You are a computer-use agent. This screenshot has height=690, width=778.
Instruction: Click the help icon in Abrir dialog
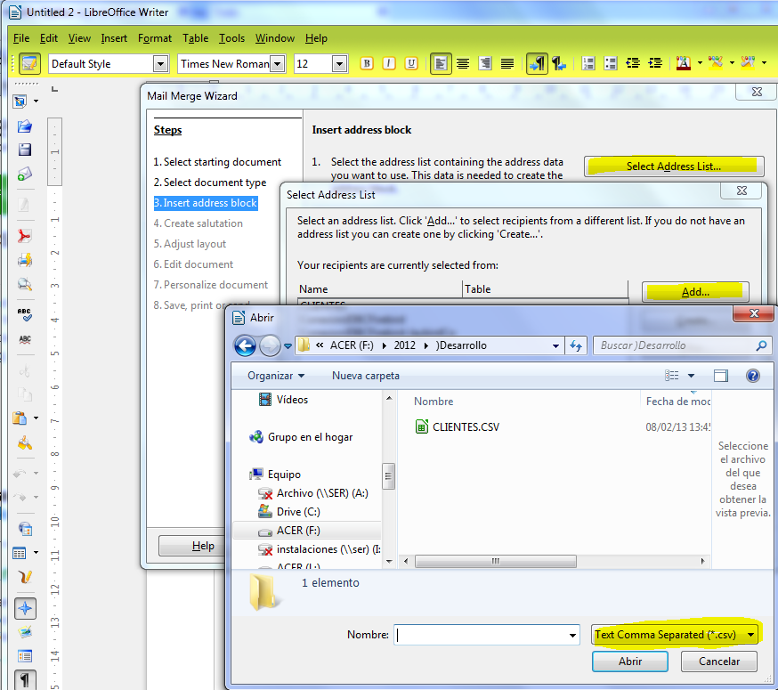[x=753, y=376]
